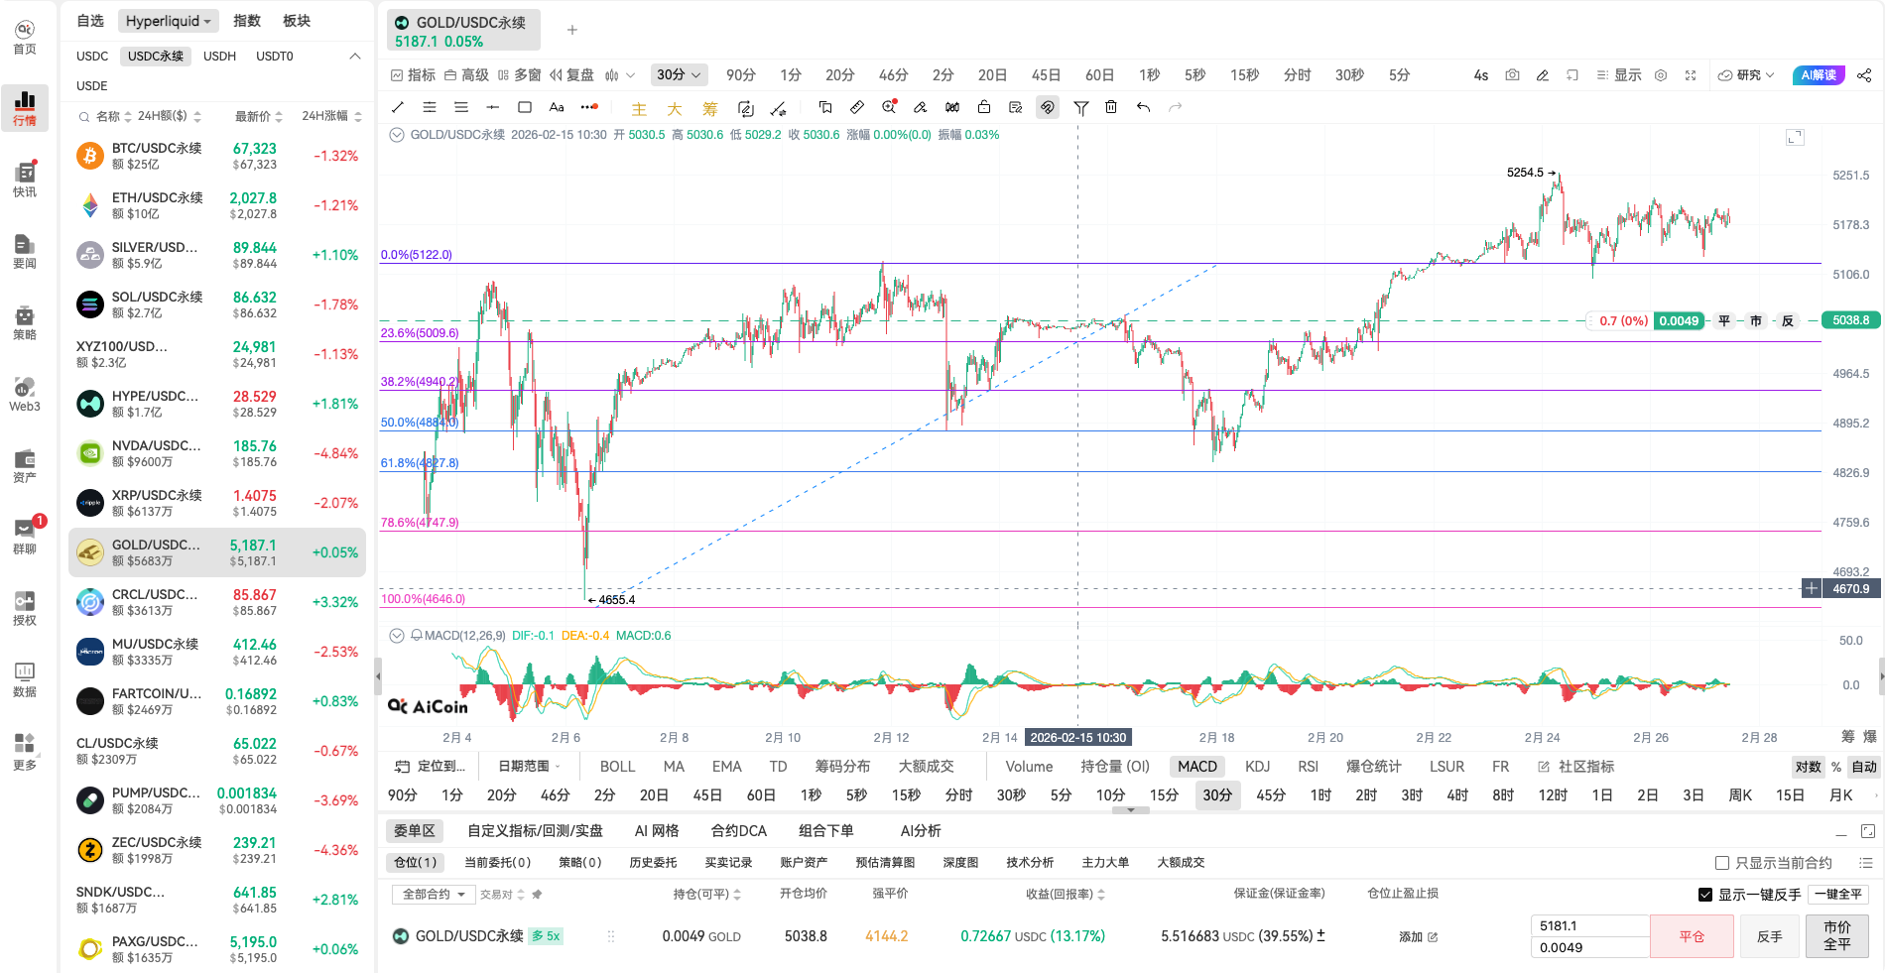Uncheck 显示一键反手 checkbox
1885x973 pixels.
(1705, 895)
